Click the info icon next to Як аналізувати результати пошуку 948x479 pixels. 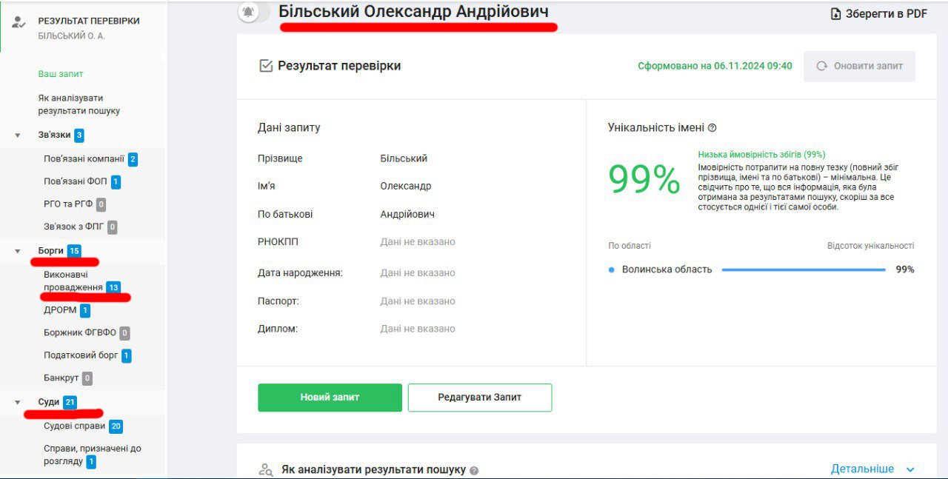[474, 470]
